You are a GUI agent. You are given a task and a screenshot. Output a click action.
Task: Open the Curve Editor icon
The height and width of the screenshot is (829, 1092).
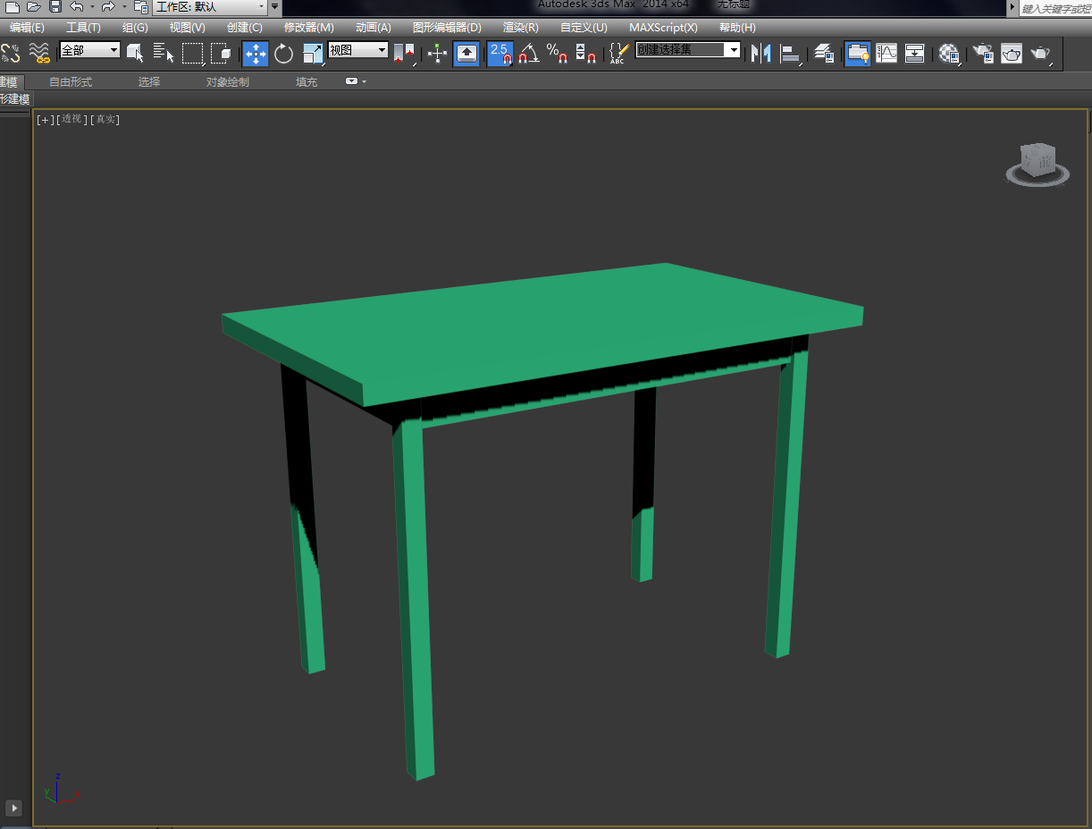[886, 54]
